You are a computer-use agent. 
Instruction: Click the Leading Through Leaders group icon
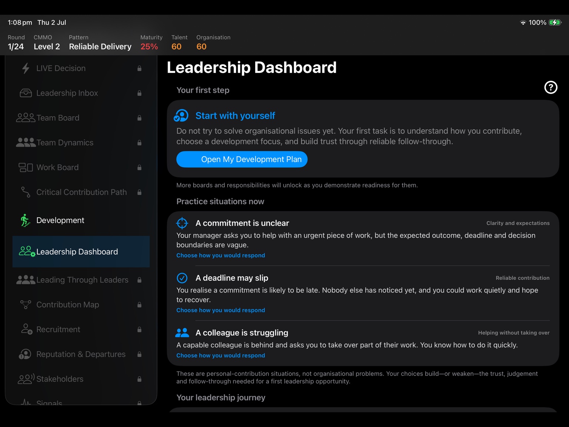(26, 280)
